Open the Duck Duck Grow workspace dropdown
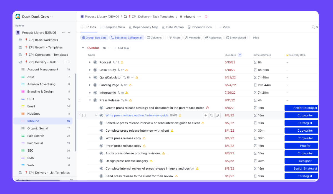The width and height of the screenshot is (333, 194). coord(52,16)
